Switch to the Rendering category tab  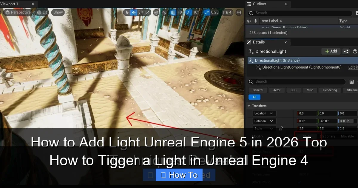[x=330, y=90]
